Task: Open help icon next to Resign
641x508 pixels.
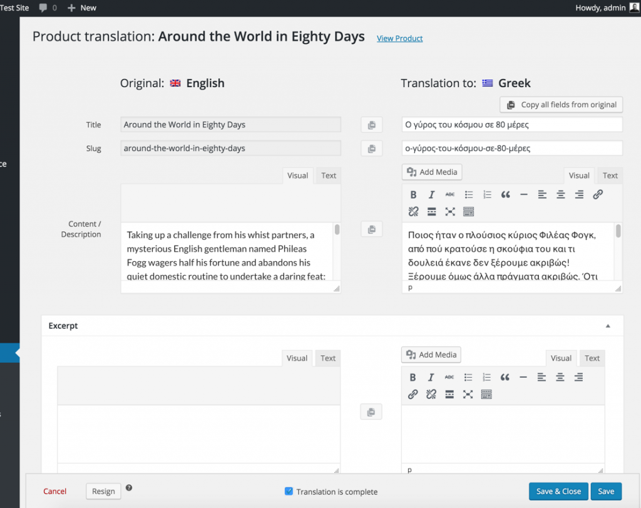Action: (129, 487)
